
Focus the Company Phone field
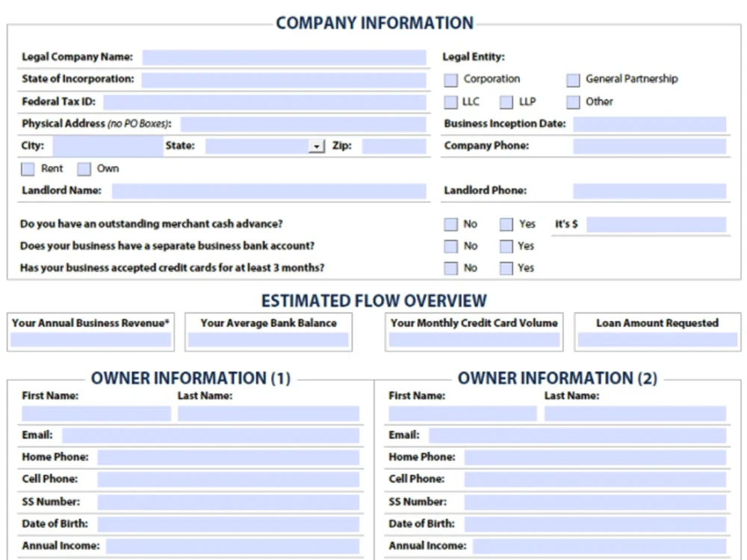point(650,146)
